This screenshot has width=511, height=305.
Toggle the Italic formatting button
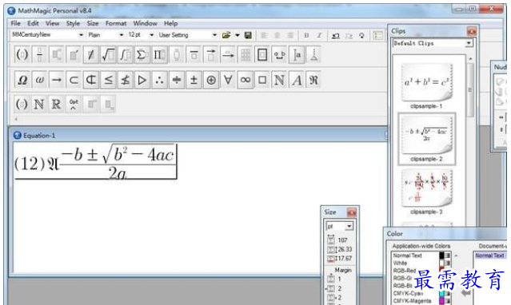tap(319, 35)
